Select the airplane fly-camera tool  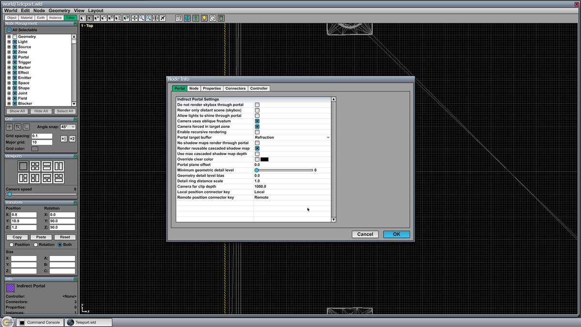coord(162,17)
